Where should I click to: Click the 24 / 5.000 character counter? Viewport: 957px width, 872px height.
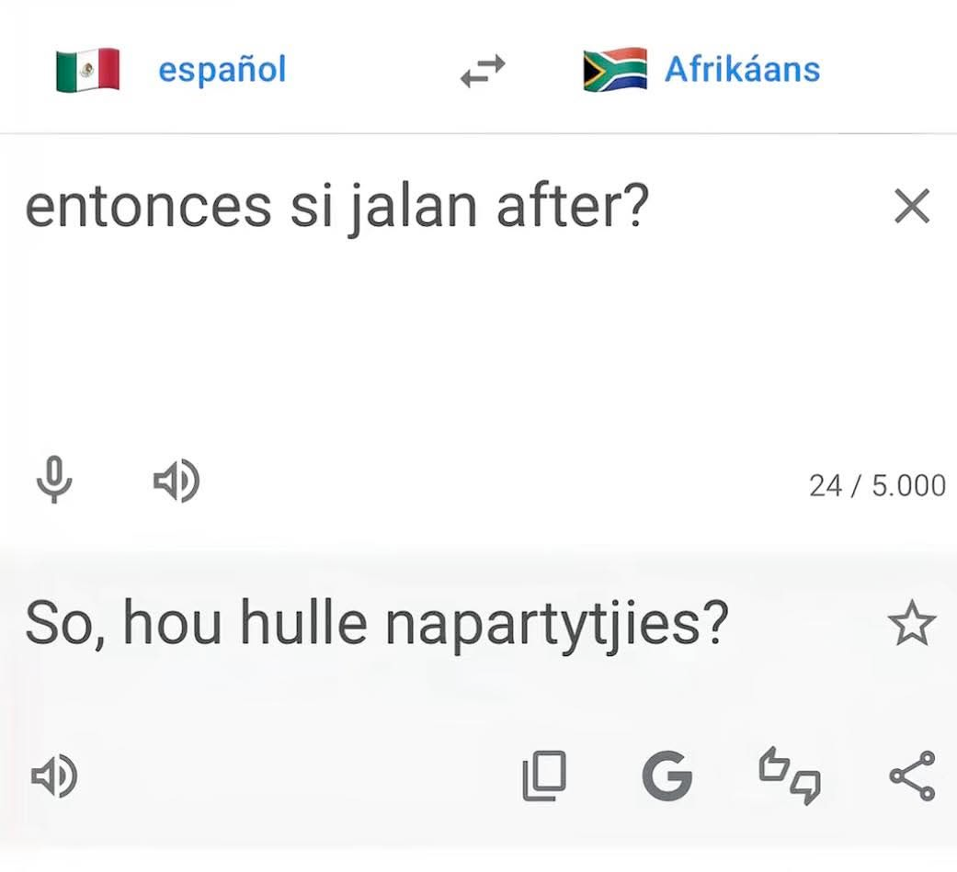pos(876,485)
